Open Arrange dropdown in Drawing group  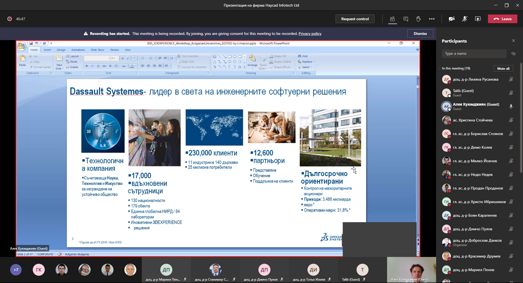(252, 62)
